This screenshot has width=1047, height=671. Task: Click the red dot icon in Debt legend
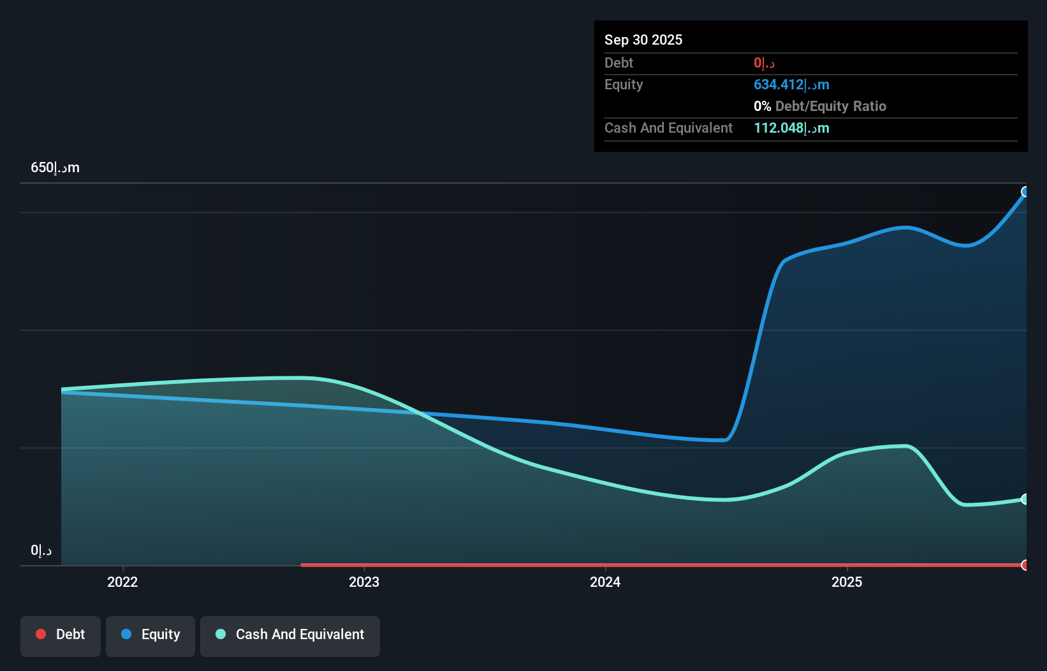[x=41, y=634]
